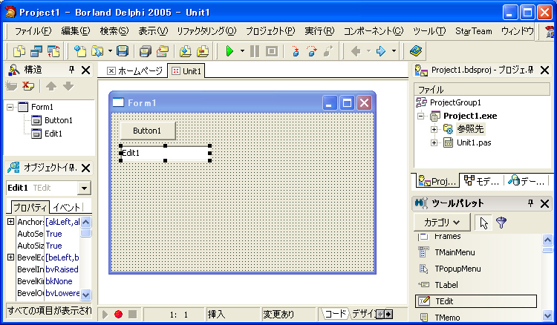Viewport: 557px width, 325px height.
Task: Click the Run green play icon
Action: (229, 51)
